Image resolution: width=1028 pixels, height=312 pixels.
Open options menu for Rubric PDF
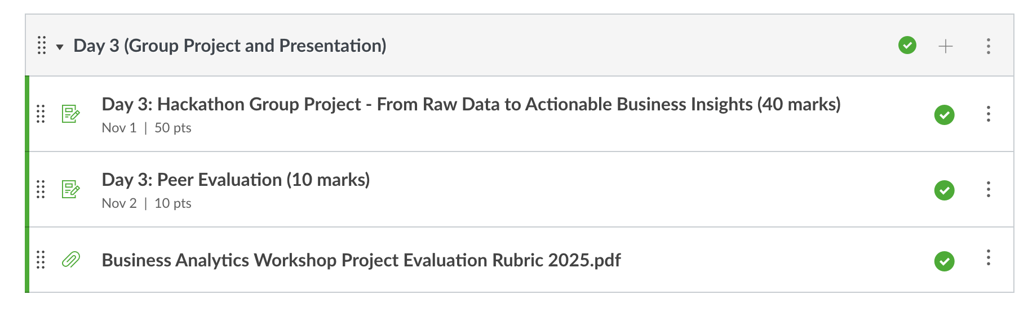point(988,258)
